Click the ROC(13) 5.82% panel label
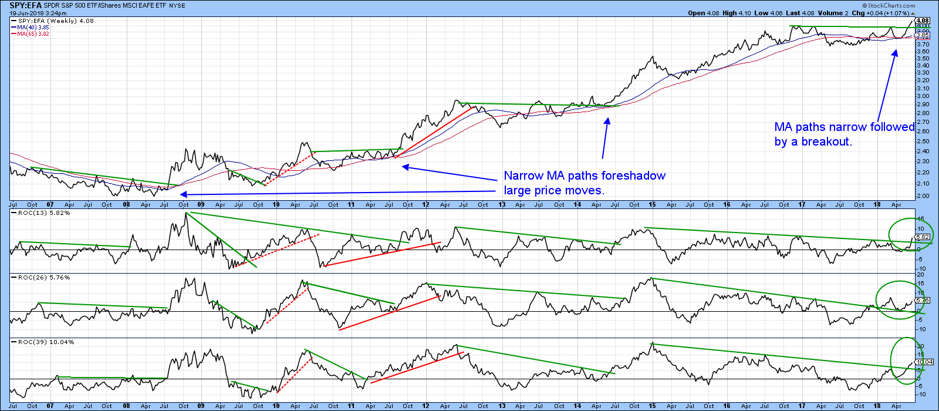The image size is (939, 411). (x=44, y=213)
